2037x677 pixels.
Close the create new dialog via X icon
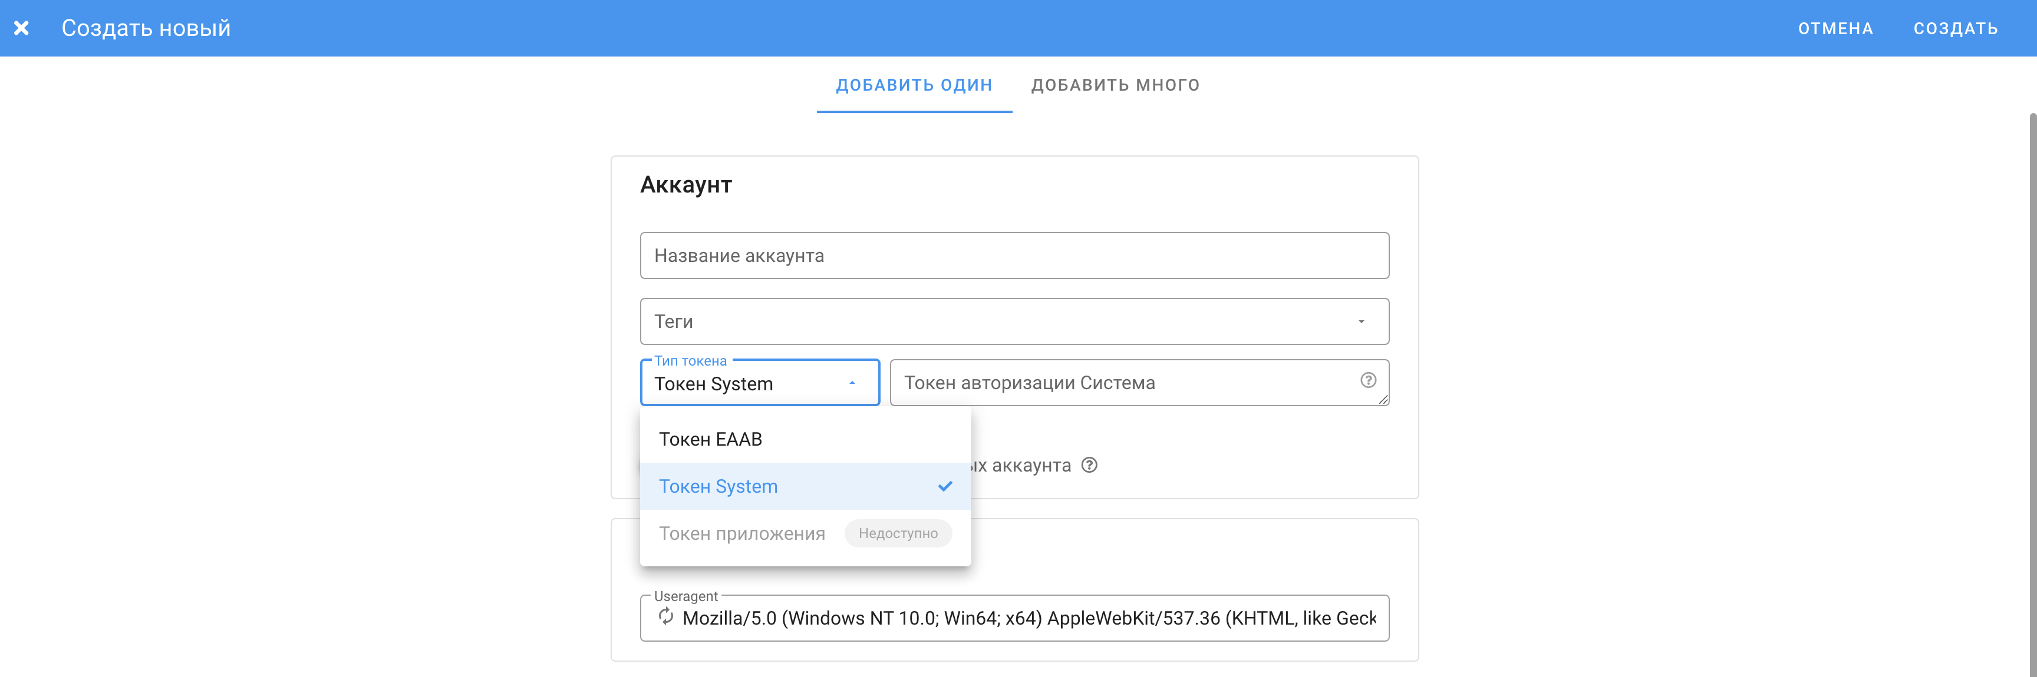click(x=21, y=28)
